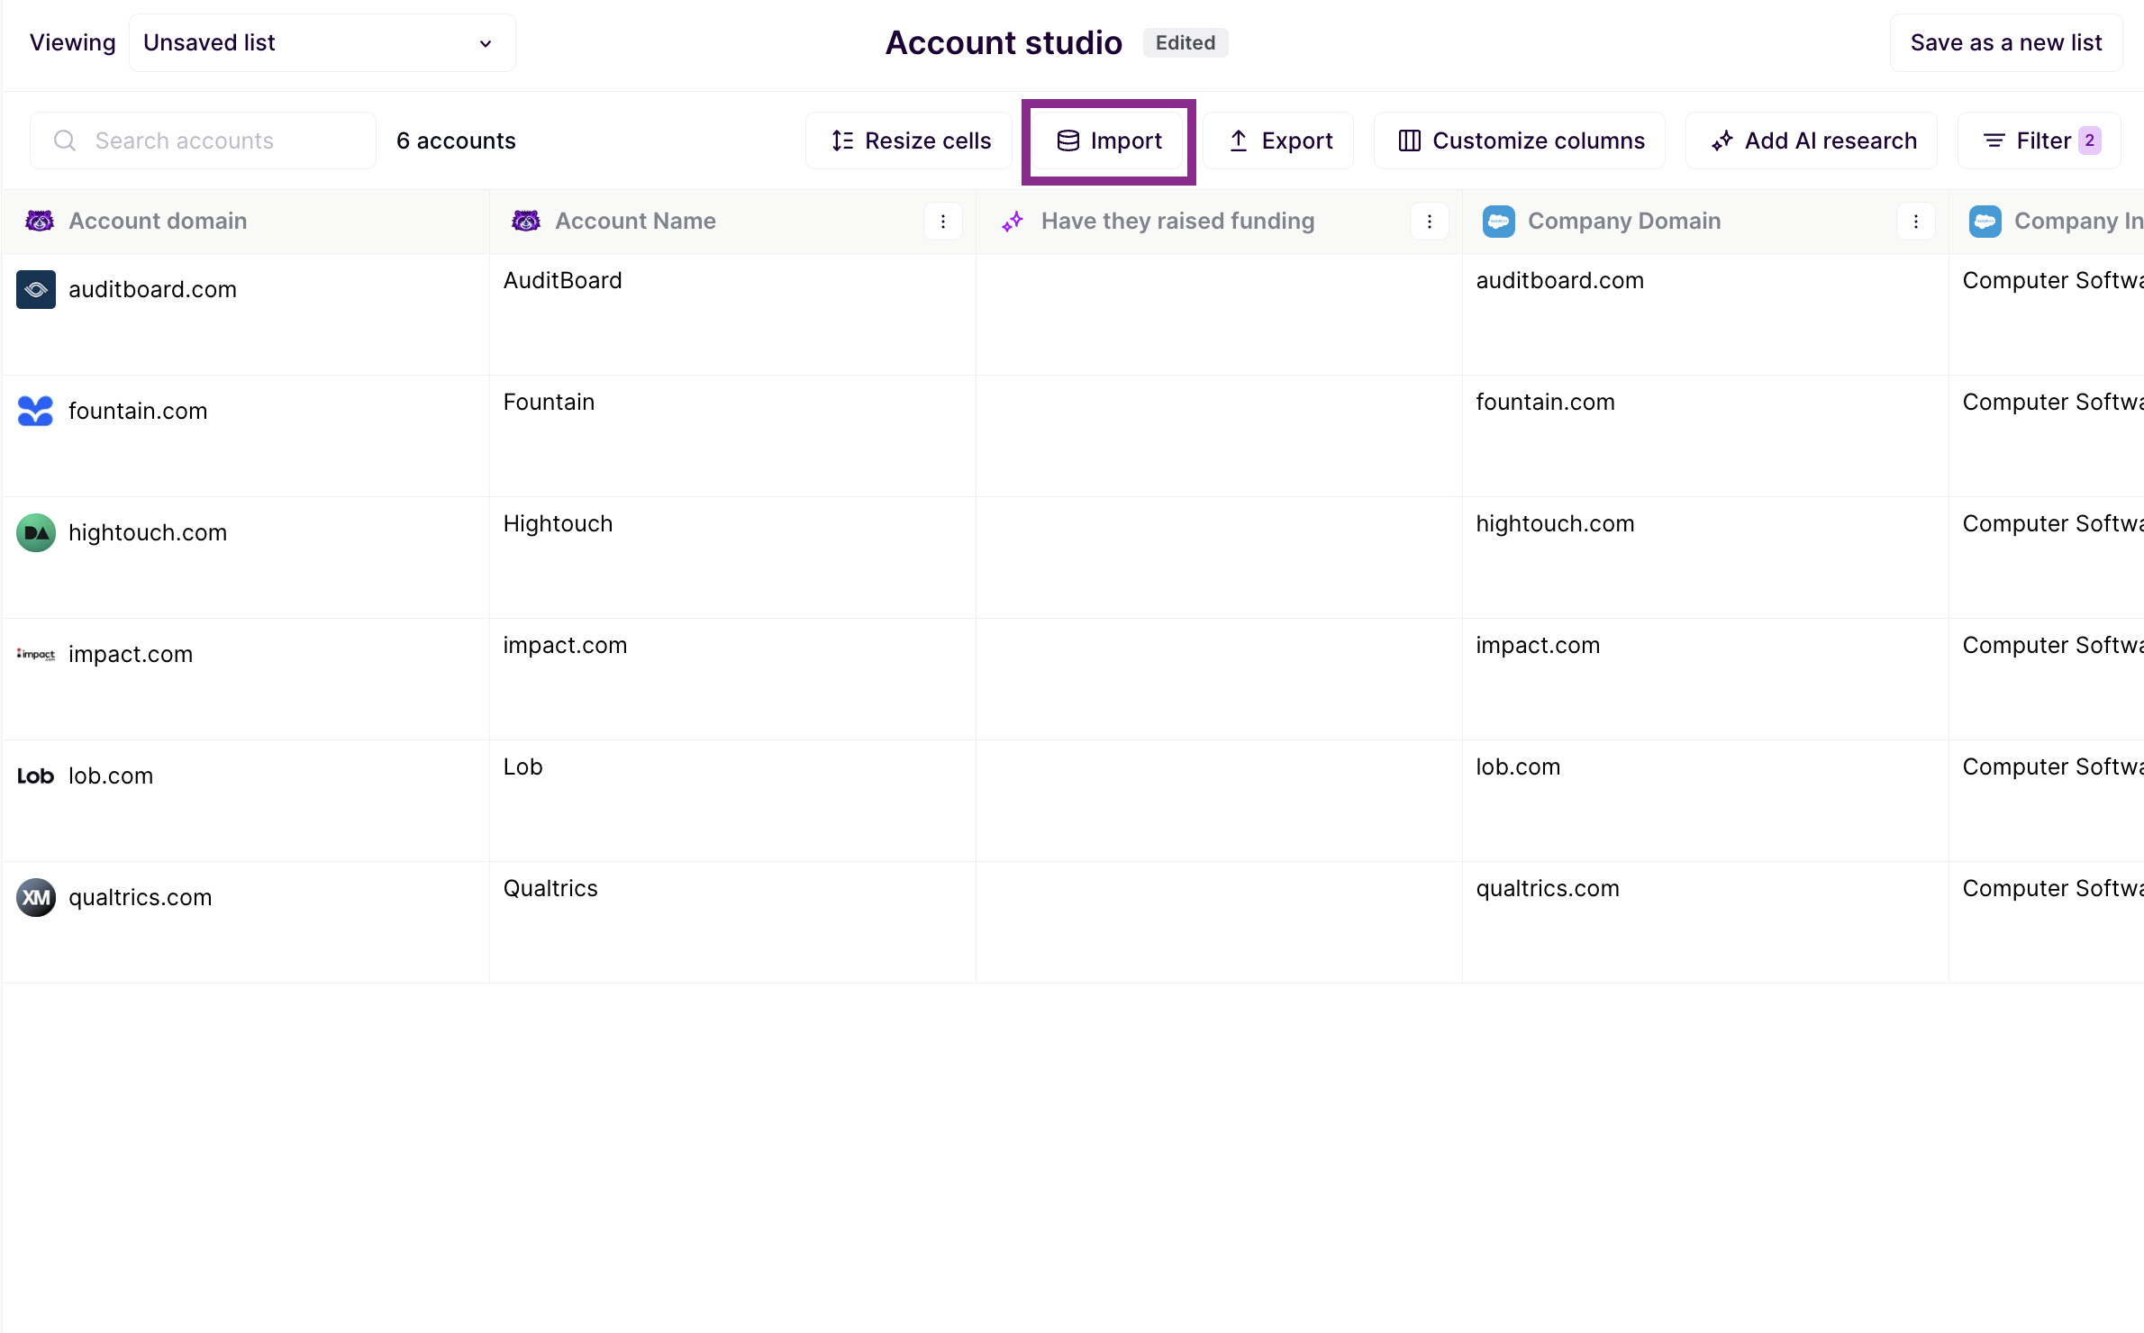Select hightouch.com in Account domain column
Viewport: 2144px width, 1333px height.
pyautogui.click(x=148, y=532)
